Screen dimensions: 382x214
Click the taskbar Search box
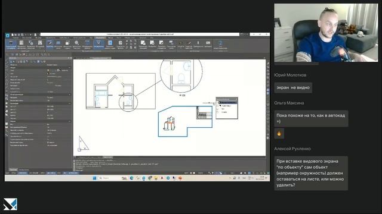[113, 178]
